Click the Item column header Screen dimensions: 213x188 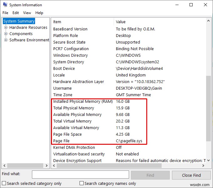(83, 22)
